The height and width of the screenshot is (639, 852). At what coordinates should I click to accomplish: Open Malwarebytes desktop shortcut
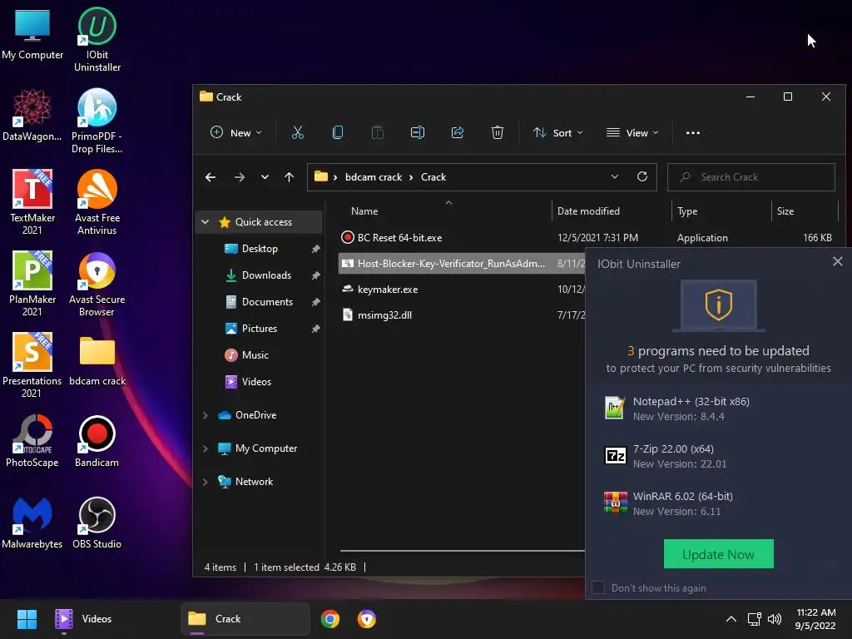tap(32, 523)
